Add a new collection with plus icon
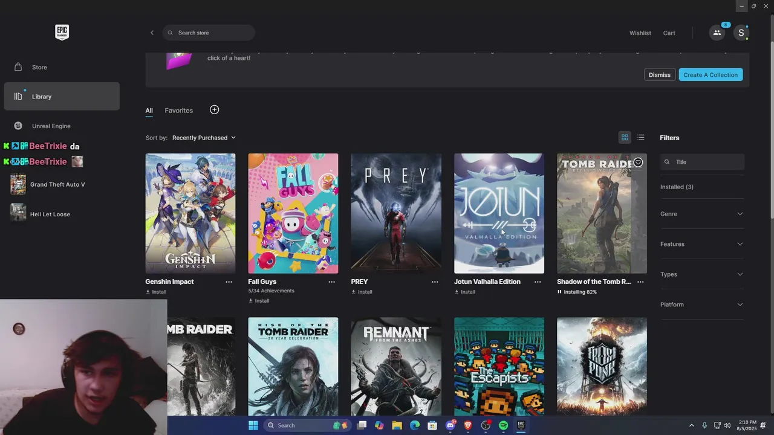The width and height of the screenshot is (774, 435). 214,109
